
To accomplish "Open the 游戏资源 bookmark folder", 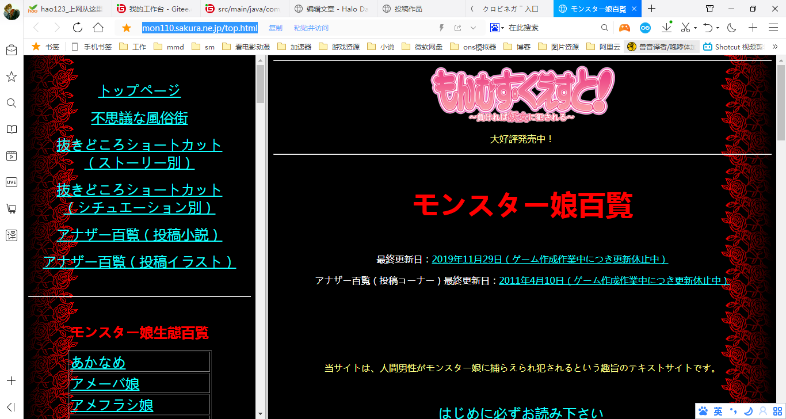I will pyautogui.click(x=339, y=47).
